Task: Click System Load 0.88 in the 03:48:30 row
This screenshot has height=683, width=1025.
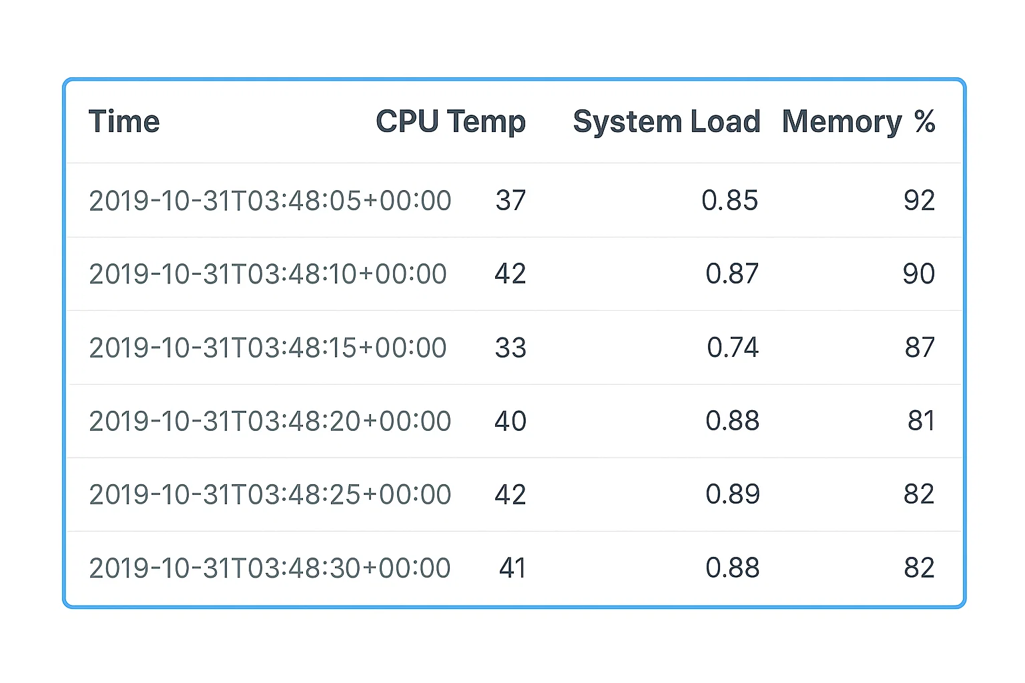Action: point(733,568)
